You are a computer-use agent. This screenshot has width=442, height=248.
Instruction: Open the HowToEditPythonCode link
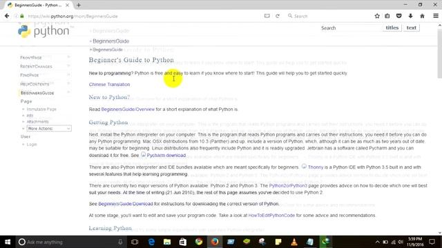pyautogui.click(x=271, y=216)
